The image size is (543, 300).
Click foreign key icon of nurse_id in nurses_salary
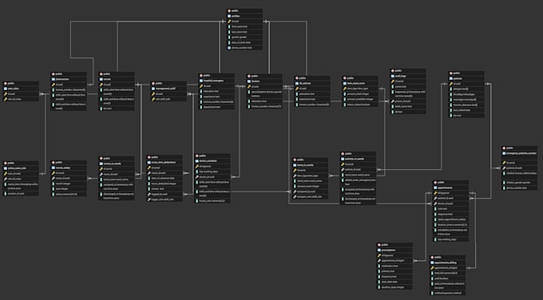tap(54, 178)
